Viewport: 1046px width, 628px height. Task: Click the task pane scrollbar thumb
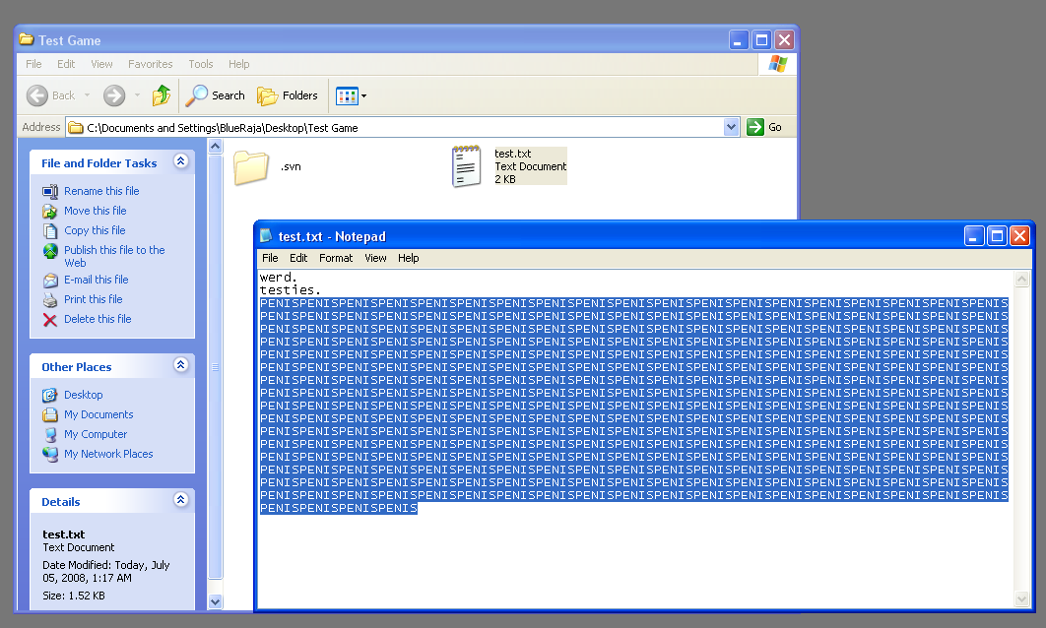(x=215, y=367)
